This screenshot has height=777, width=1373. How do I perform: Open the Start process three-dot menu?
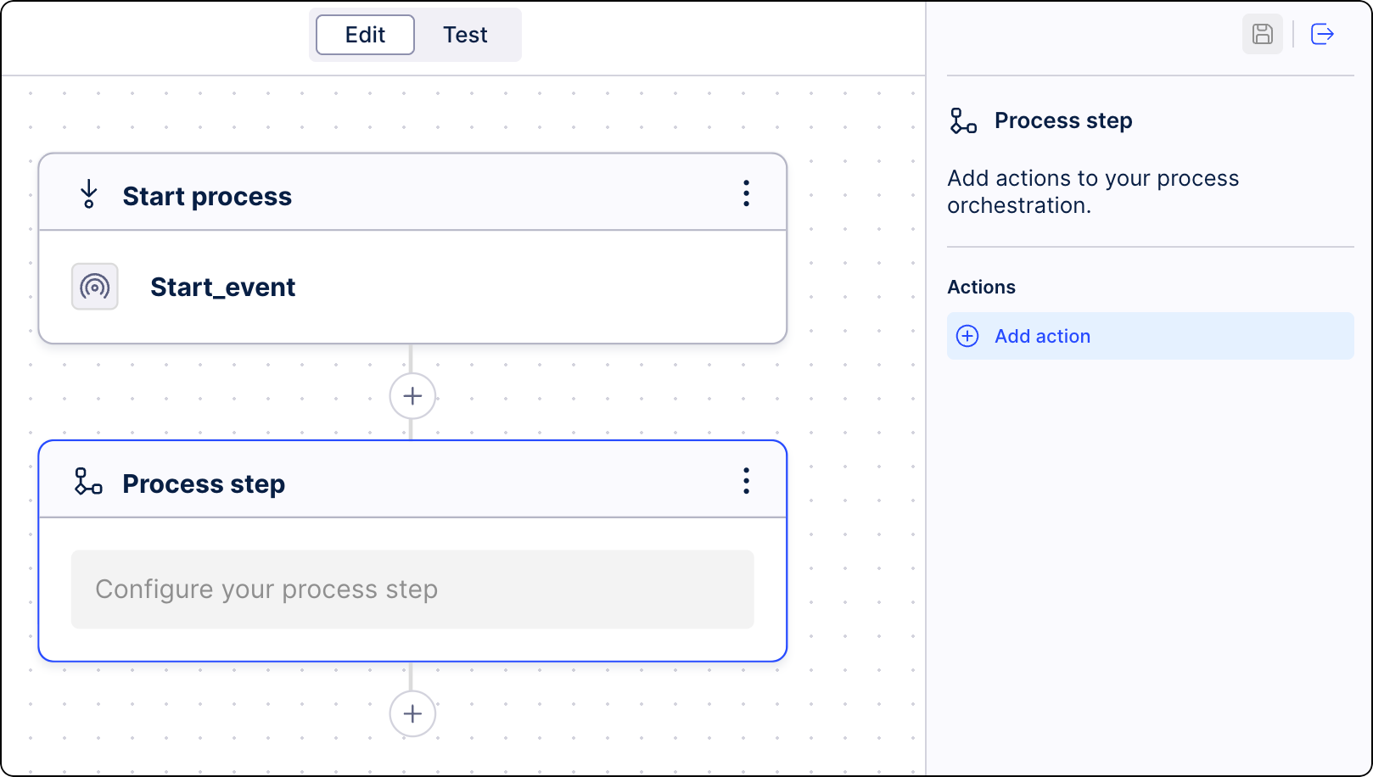coord(746,193)
